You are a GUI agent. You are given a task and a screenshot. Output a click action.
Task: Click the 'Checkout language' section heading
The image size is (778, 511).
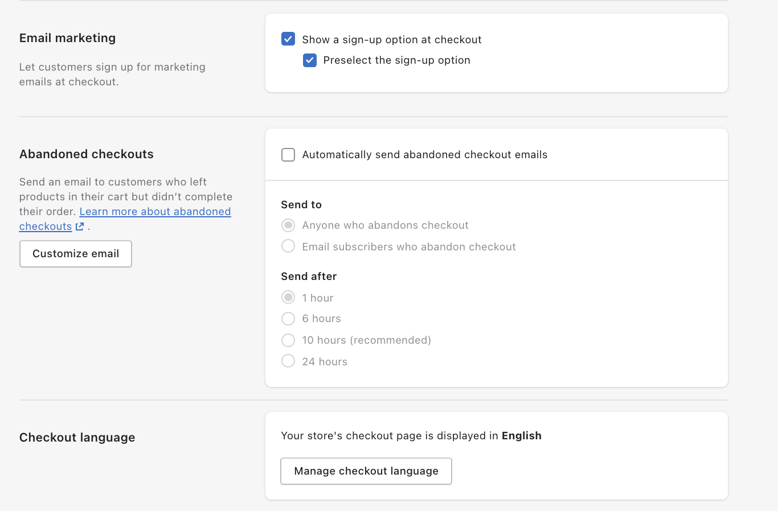pos(77,438)
